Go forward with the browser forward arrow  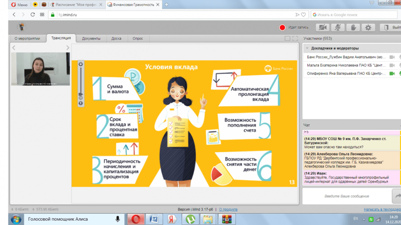(23, 15)
